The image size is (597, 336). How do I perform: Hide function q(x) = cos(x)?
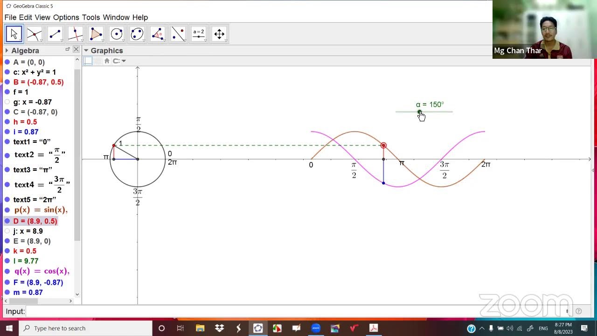coord(7,271)
